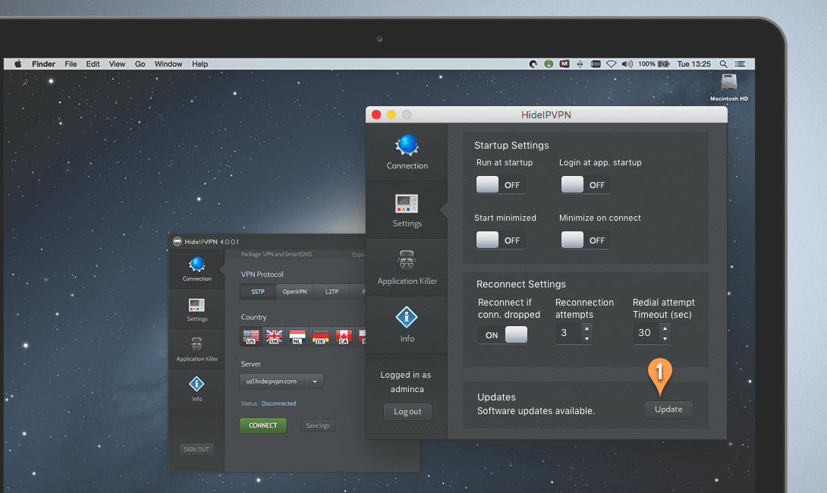Click the red M menu bar icon

pyautogui.click(x=564, y=64)
